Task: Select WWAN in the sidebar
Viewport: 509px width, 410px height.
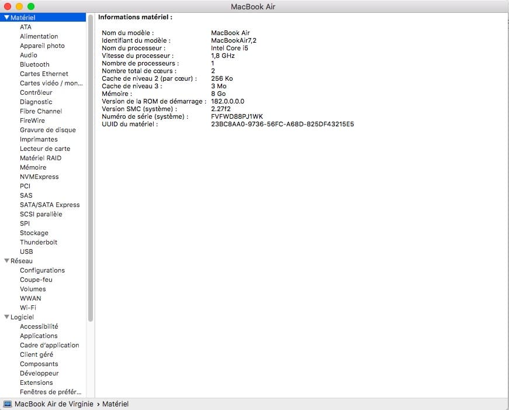Action: (30, 298)
